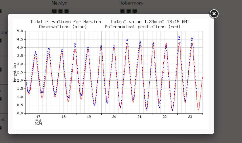
Task: Open Tobermory's last chart icon
Action: (135, 11)
